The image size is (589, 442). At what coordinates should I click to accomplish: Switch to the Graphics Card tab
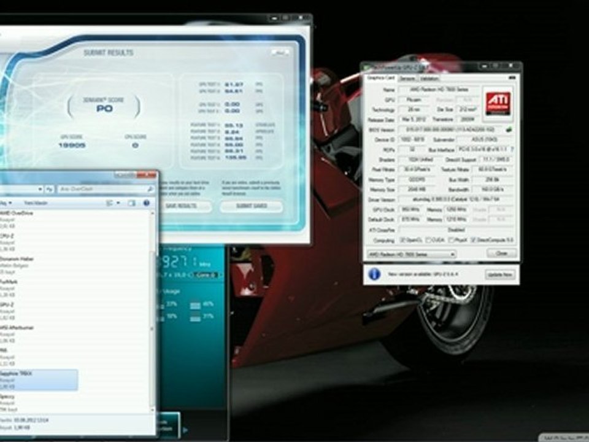coord(381,78)
